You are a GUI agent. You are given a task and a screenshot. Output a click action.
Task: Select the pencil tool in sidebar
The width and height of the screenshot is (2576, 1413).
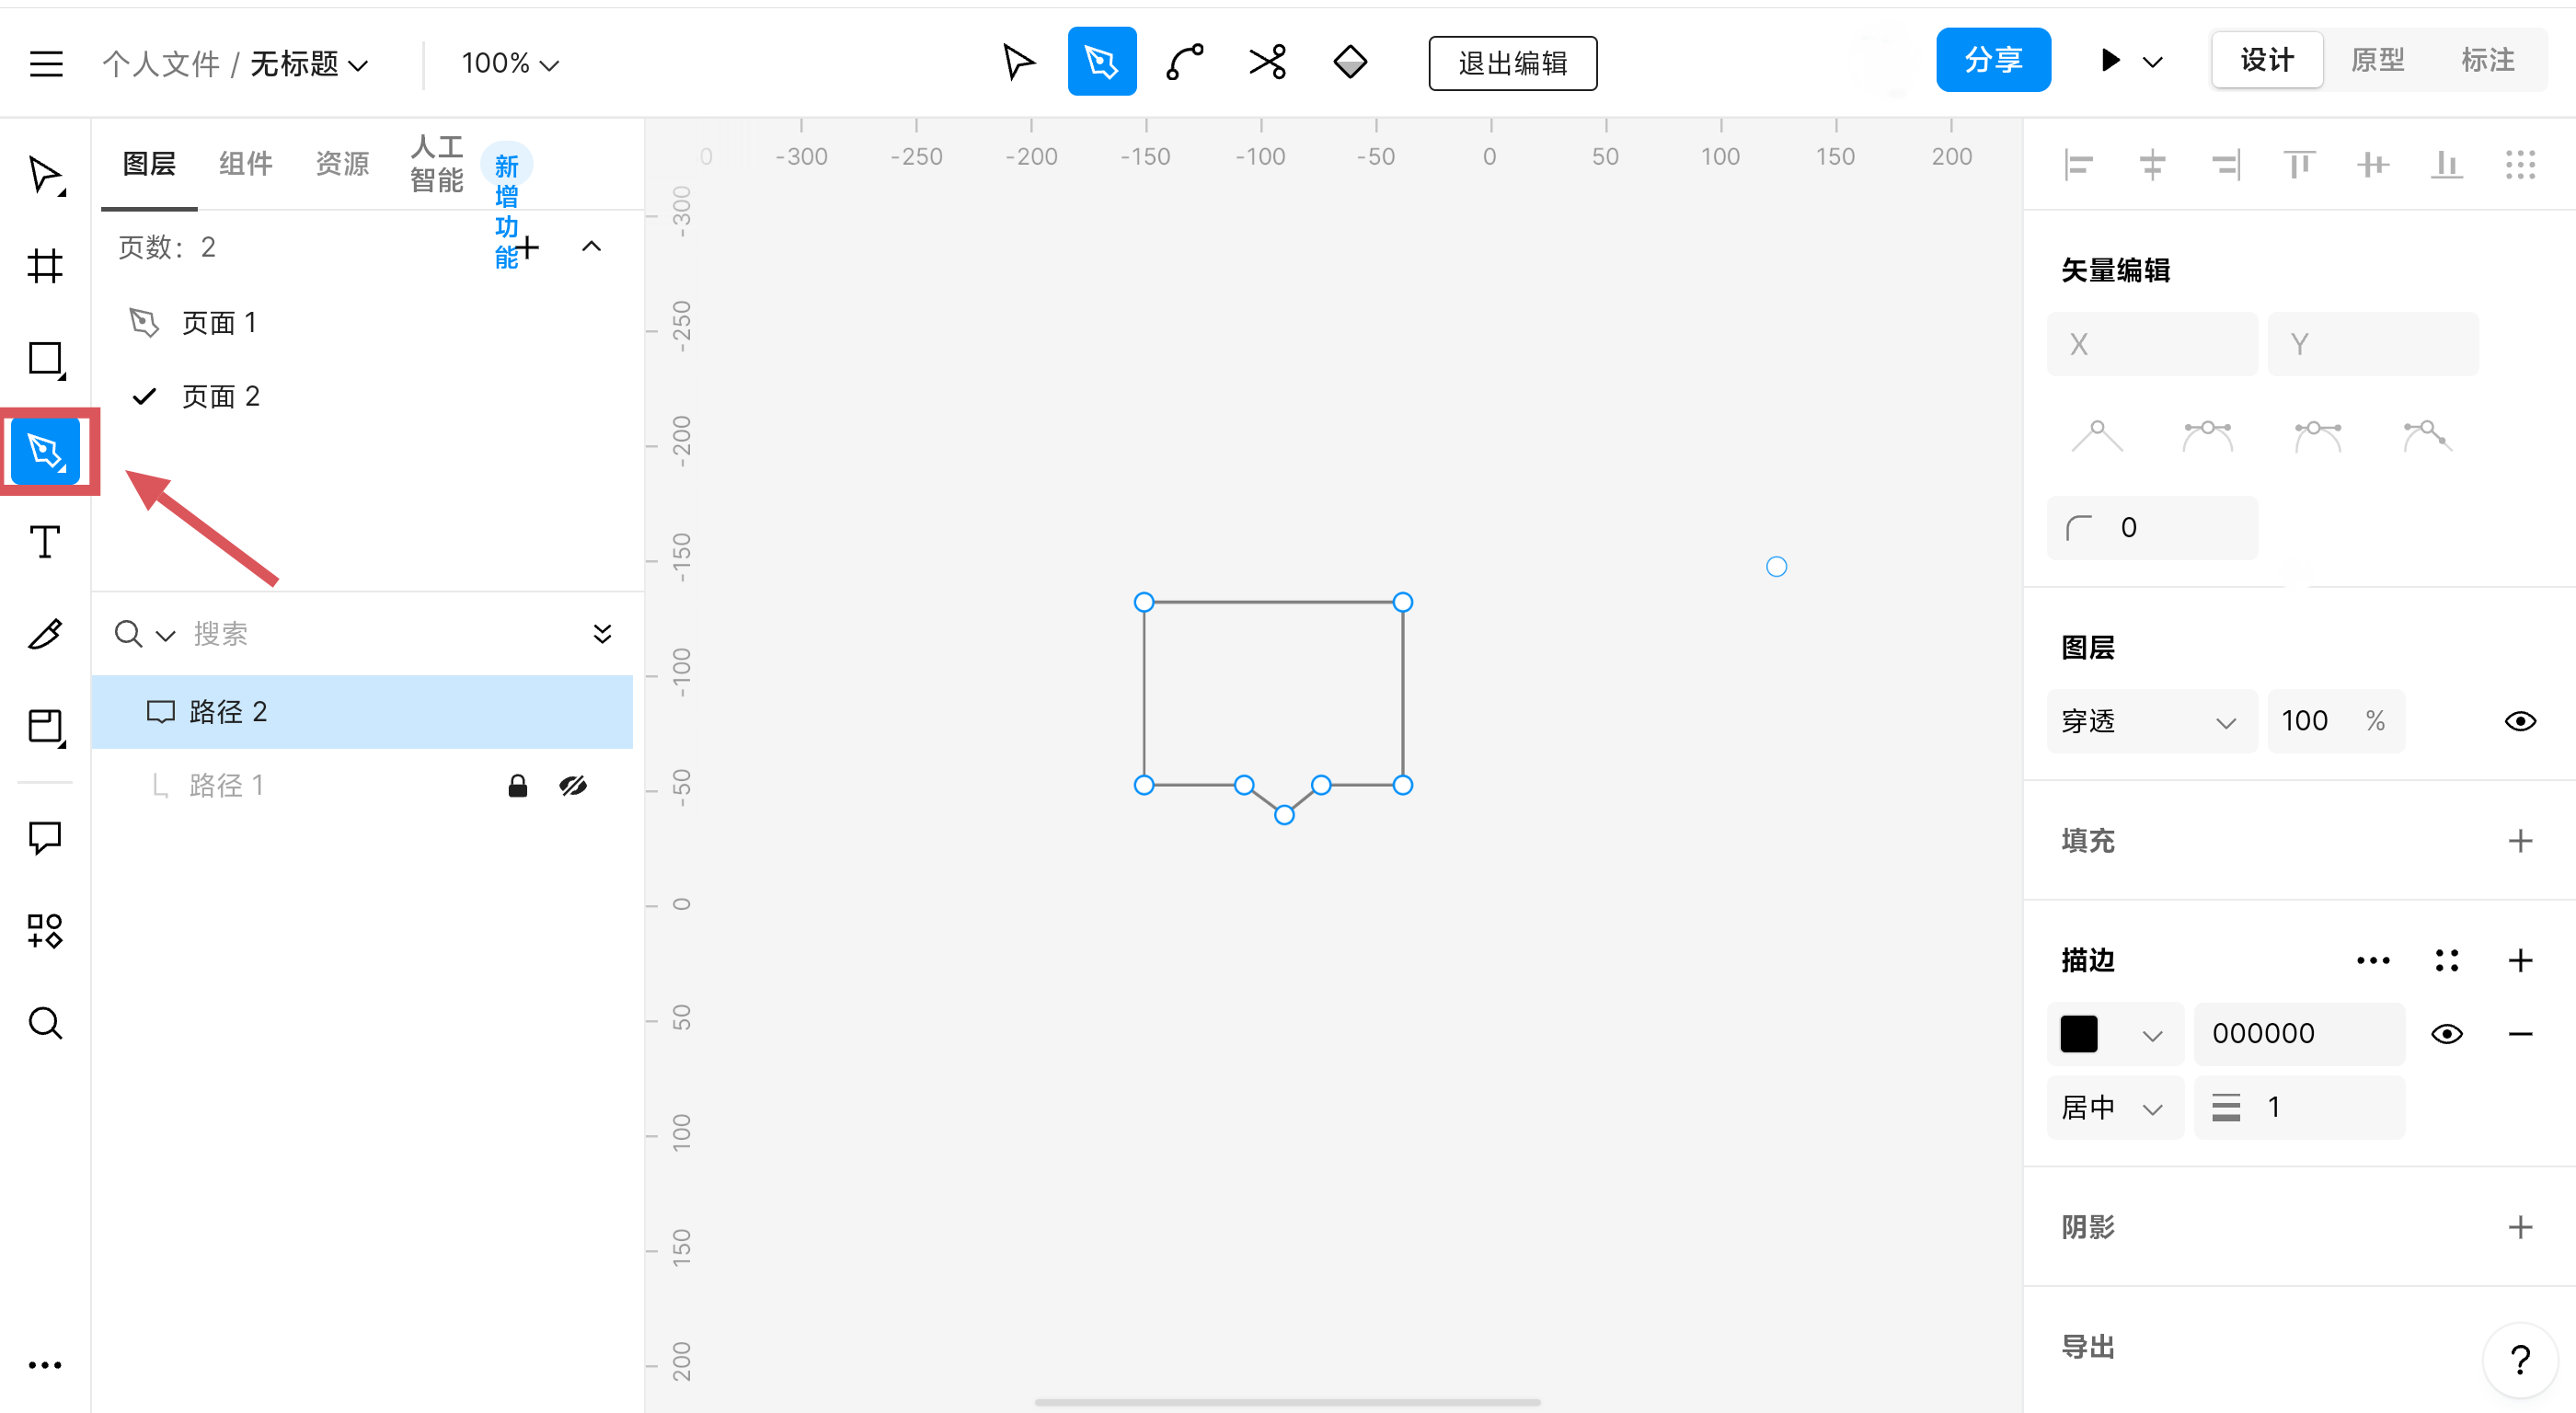[46, 633]
